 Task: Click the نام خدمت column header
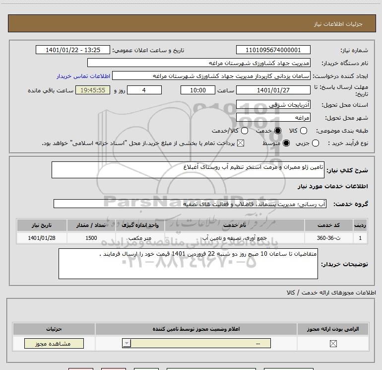[234, 225]
